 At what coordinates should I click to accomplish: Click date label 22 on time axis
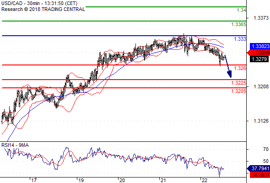[x=204, y=180]
